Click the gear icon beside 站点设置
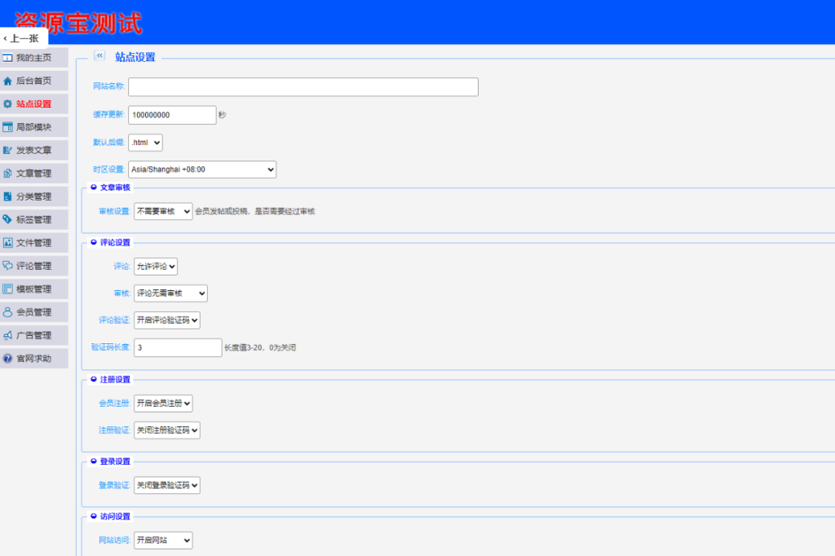The width and height of the screenshot is (835, 556). click(8, 104)
